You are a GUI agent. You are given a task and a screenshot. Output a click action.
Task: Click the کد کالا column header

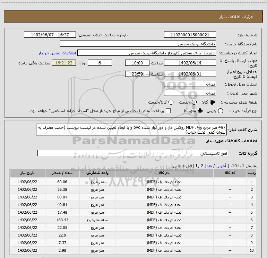(x=230, y=173)
